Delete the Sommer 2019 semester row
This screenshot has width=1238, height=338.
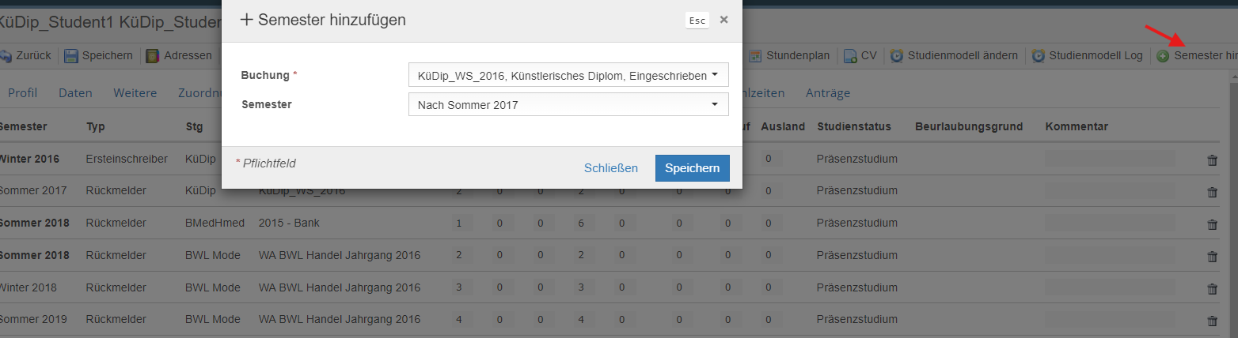pyautogui.click(x=1212, y=321)
